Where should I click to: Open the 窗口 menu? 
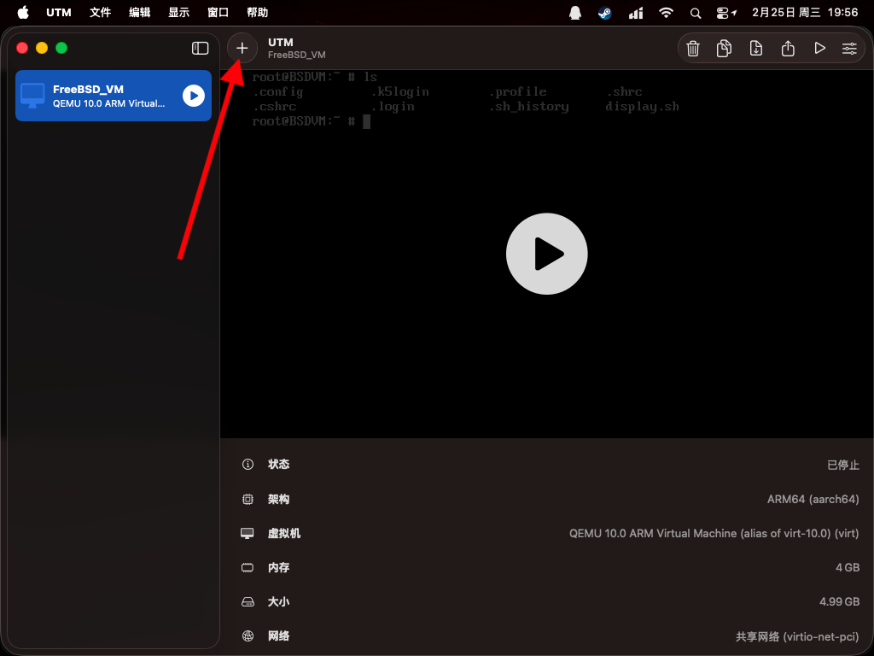coord(218,12)
